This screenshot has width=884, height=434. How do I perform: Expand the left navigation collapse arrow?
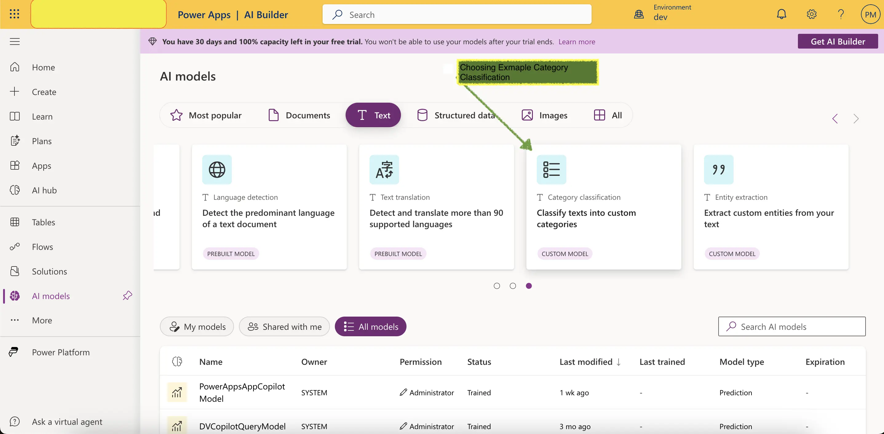(15, 41)
